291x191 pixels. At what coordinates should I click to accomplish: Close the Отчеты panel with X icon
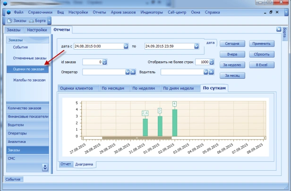click(279, 29)
